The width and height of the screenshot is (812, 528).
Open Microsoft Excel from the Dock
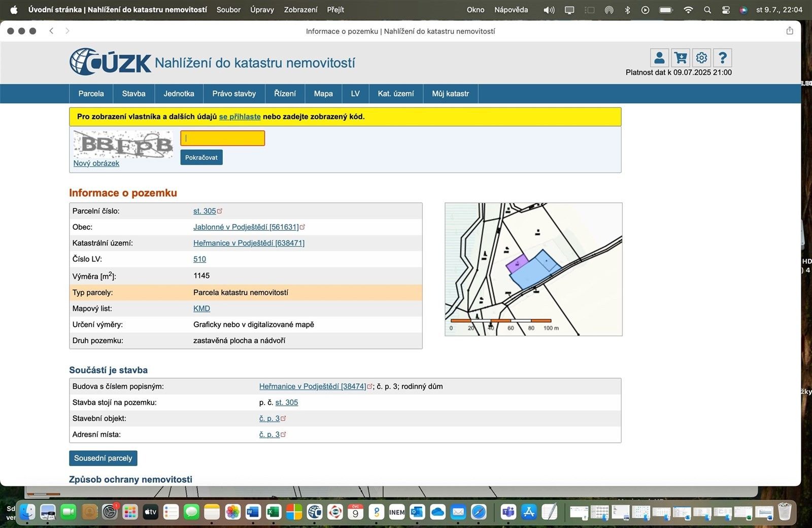coord(274,512)
